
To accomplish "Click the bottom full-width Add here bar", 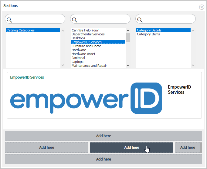I will (103, 159).
